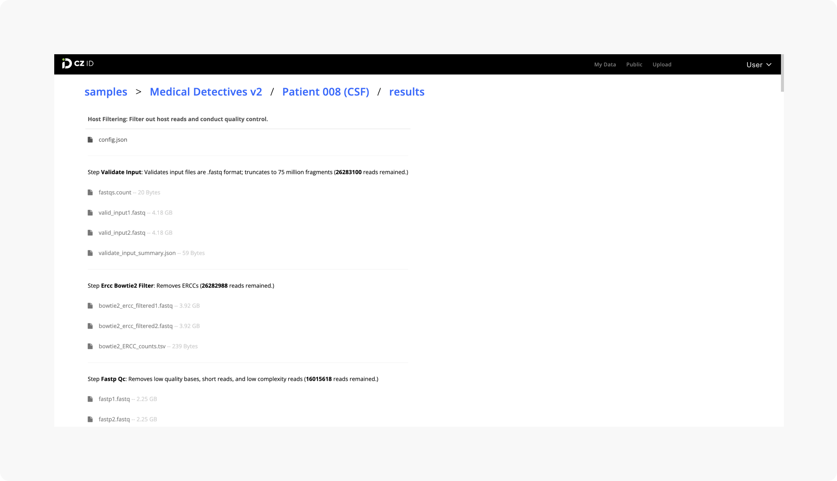Click file icon next to valid_input1.fastq
The image size is (837, 481).
(90, 213)
